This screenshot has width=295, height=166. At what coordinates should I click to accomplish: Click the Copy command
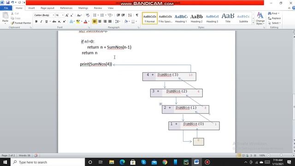coord(16,18)
